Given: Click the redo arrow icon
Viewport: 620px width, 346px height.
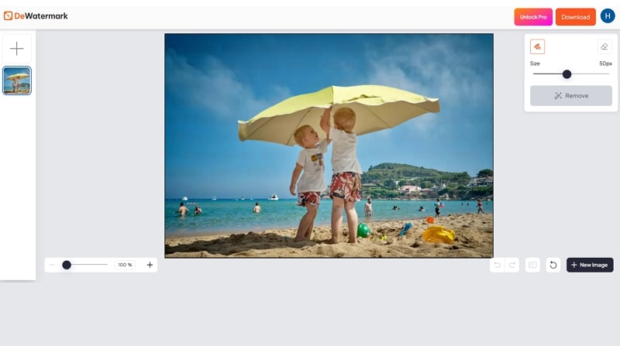Looking at the screenshot, I should [511, 265].
